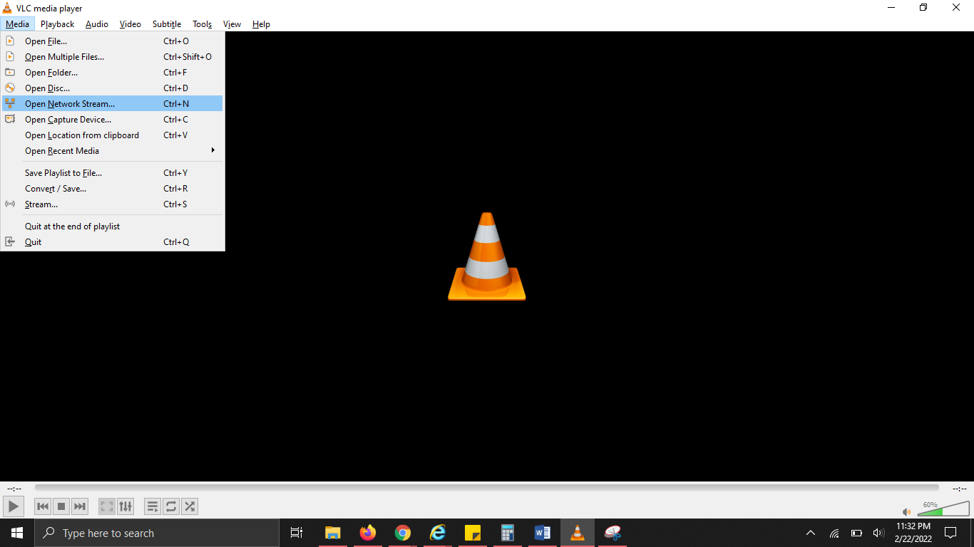Toggle the playlist view
This screenshot has width=974, height=547.
[x=153, y=506]
